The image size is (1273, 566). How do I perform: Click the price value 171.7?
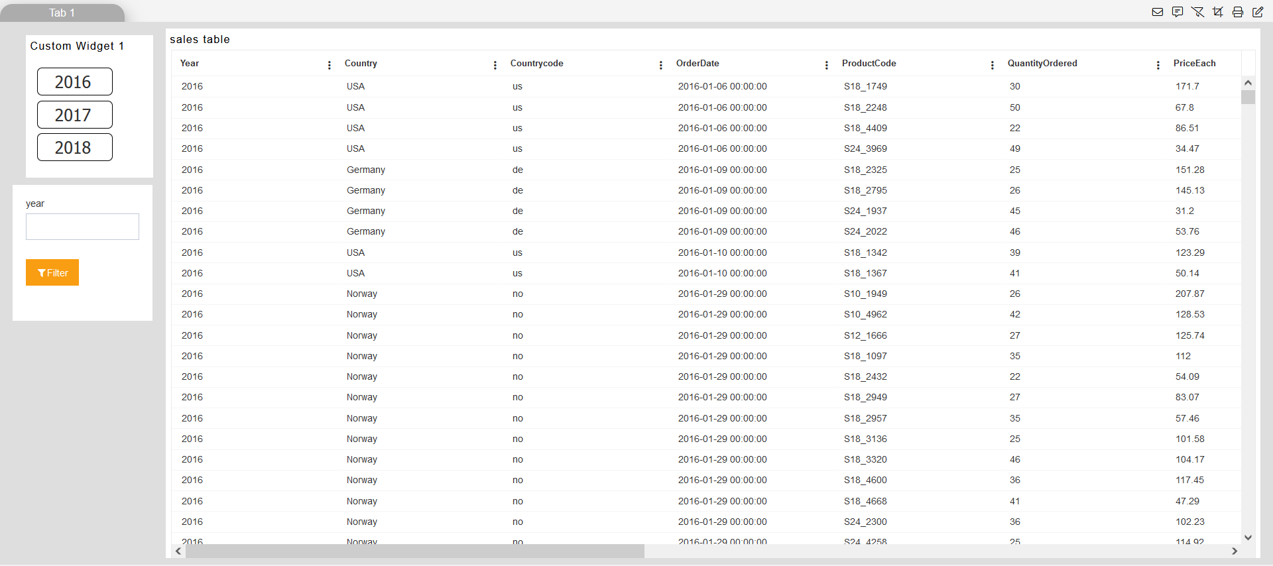[x=1187, y=86]
